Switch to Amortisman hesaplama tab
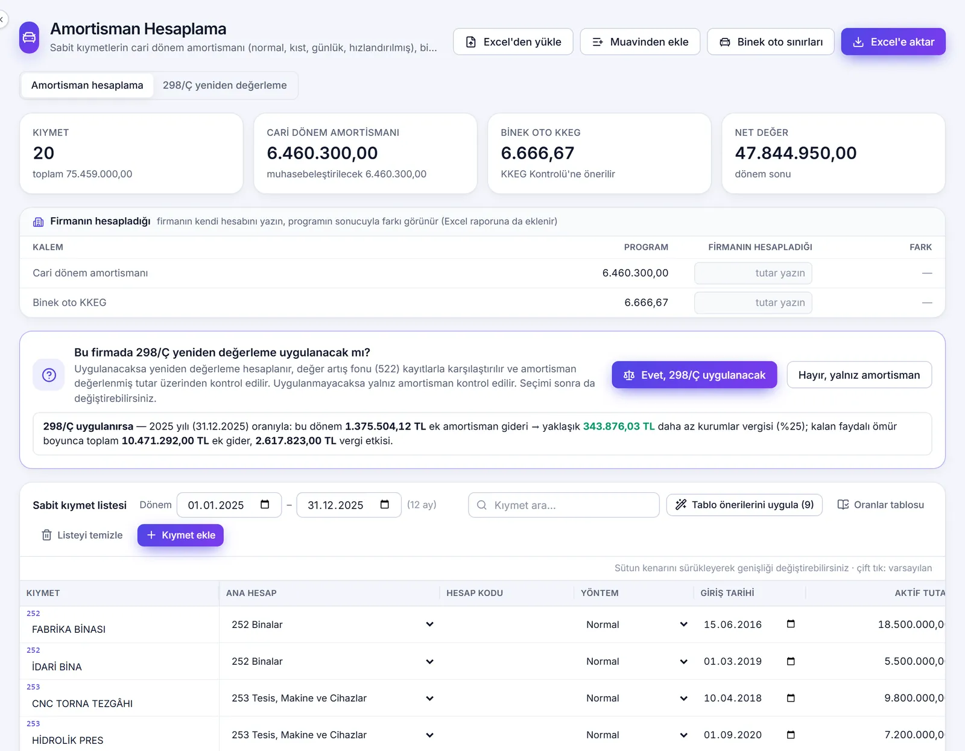The height and width of the screenshot is (751, 965). point(87,85)
